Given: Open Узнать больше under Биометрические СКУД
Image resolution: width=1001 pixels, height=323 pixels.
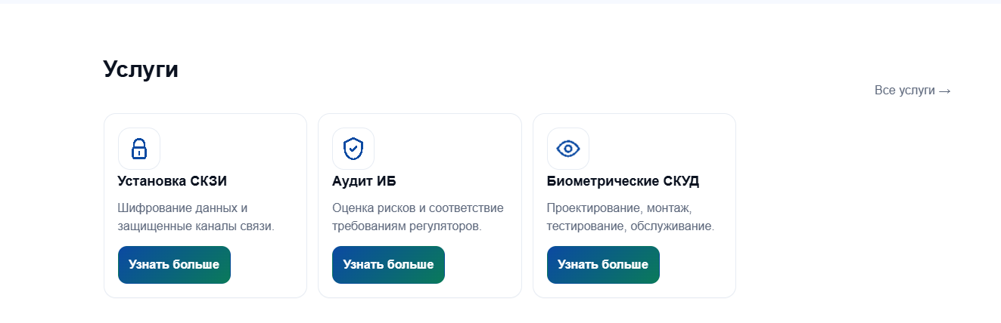Looking at the screenshot, I should pyautogui.click(x=603, y=265).
